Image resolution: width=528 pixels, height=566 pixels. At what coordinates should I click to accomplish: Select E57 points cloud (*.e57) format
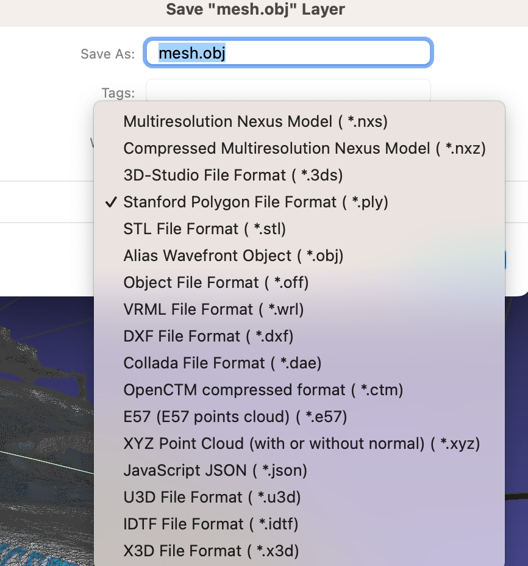235,417
